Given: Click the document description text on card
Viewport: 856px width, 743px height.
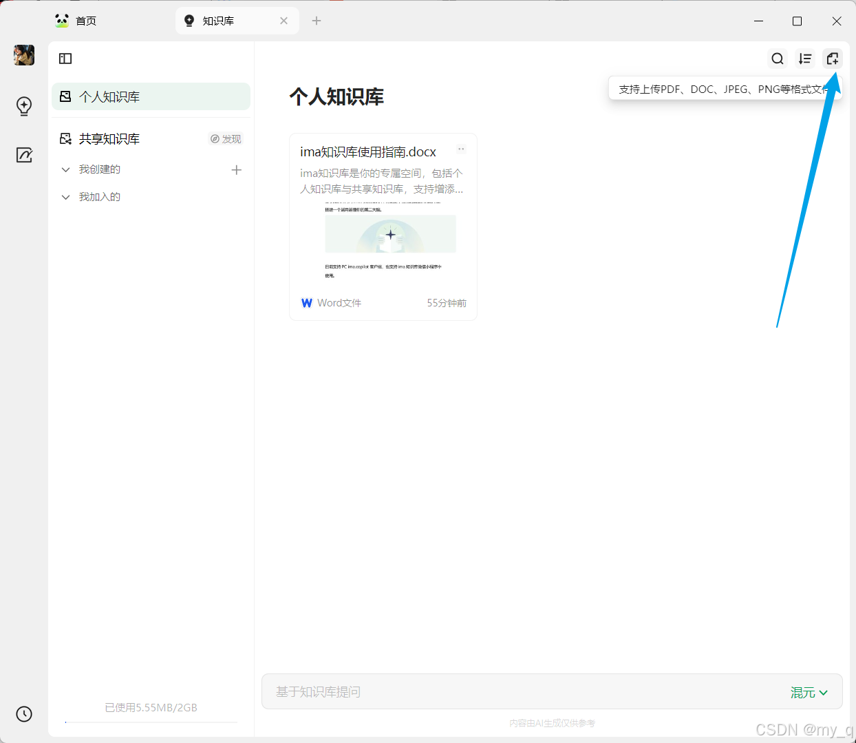Looking at the screenshot, I should 382,181.
